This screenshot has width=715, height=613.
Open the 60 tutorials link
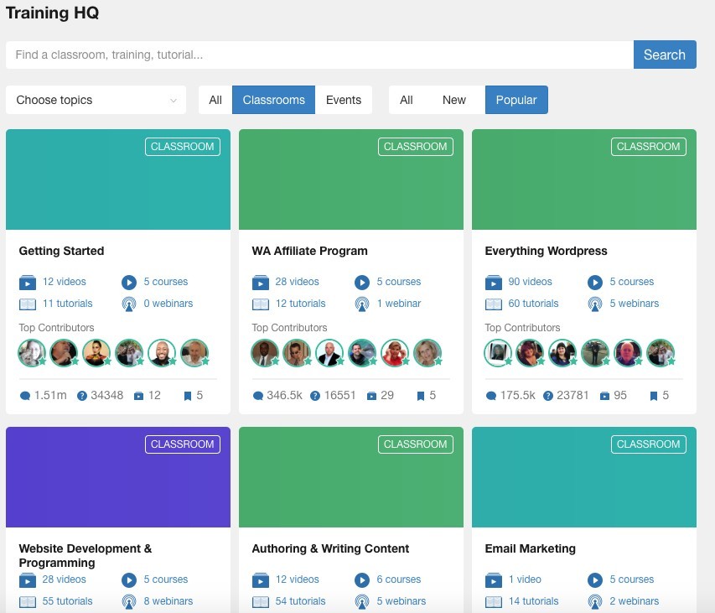point(533,304)
